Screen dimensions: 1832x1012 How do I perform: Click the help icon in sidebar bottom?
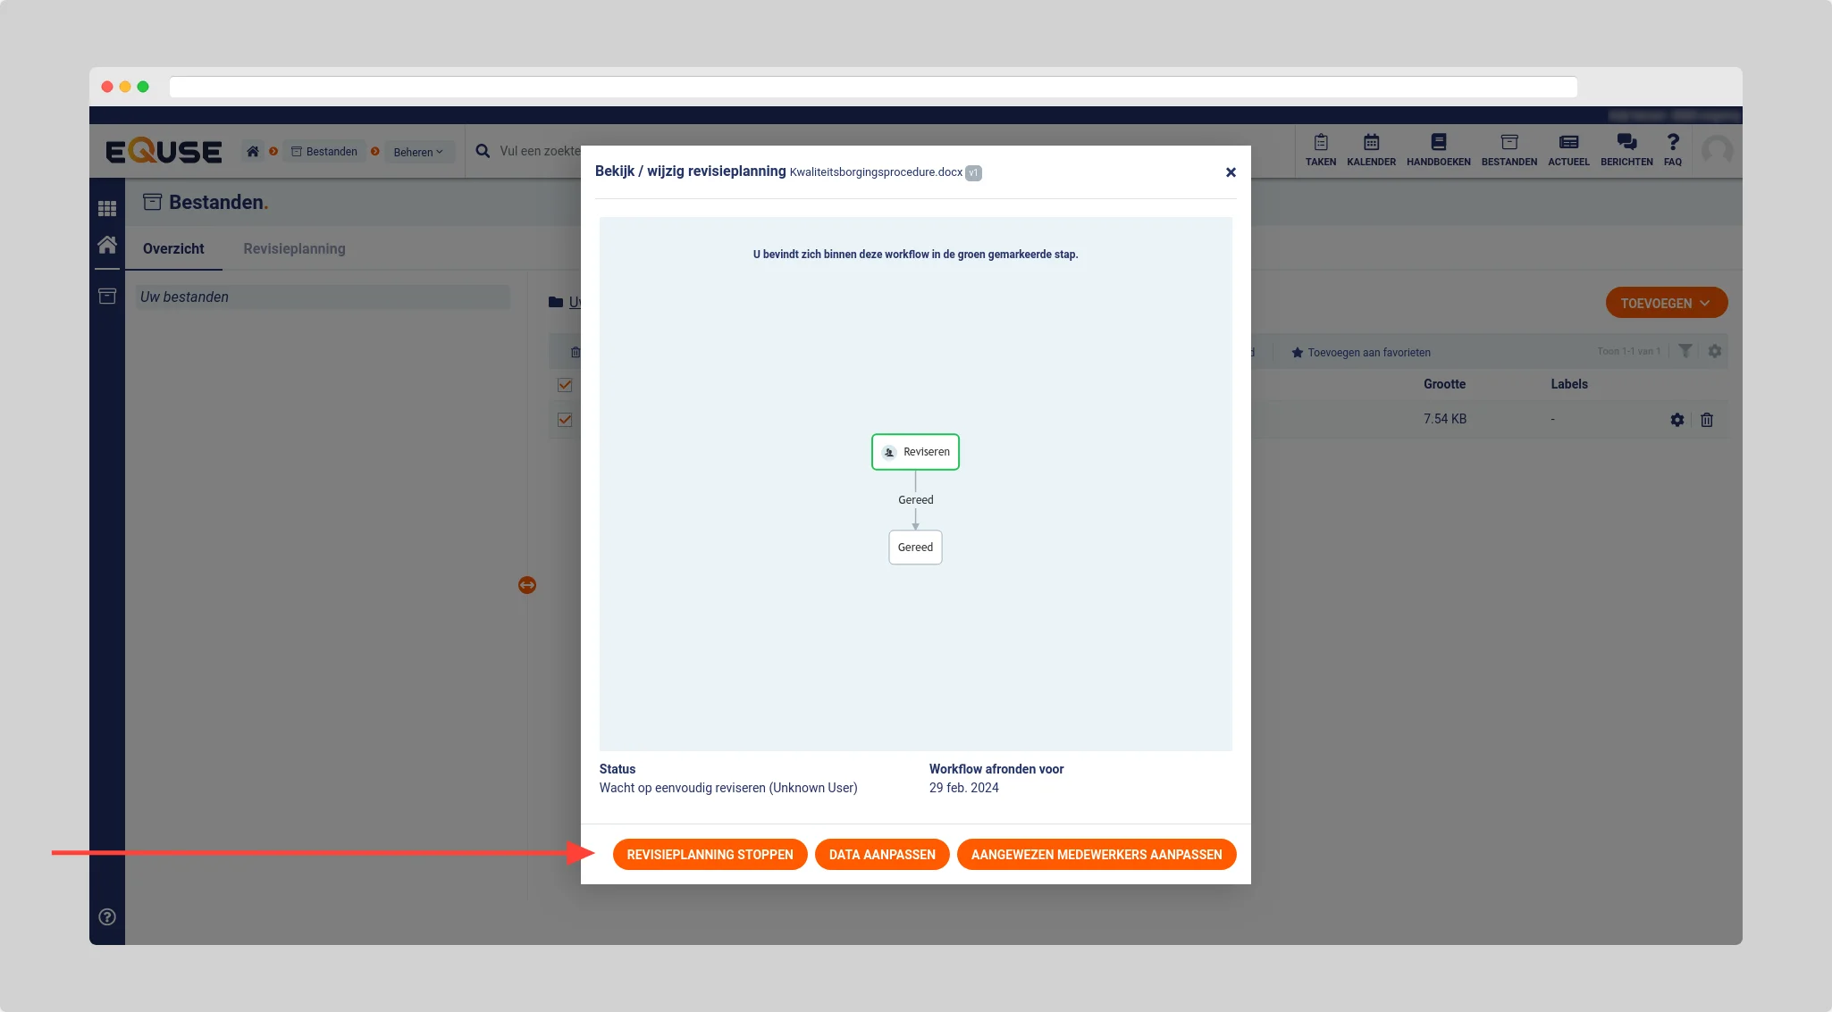click(107, 916)
